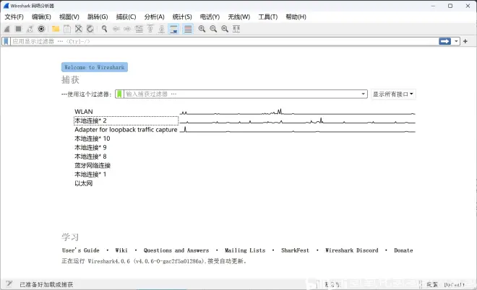Open capture options gear icon
The height and width of the screenshot is (290, 477).
(x=41, y=29)
